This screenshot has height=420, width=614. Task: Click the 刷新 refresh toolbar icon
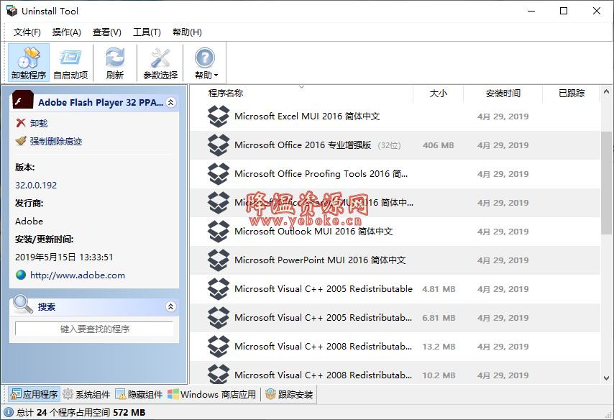pyautogui.click(x=115, y=63)
